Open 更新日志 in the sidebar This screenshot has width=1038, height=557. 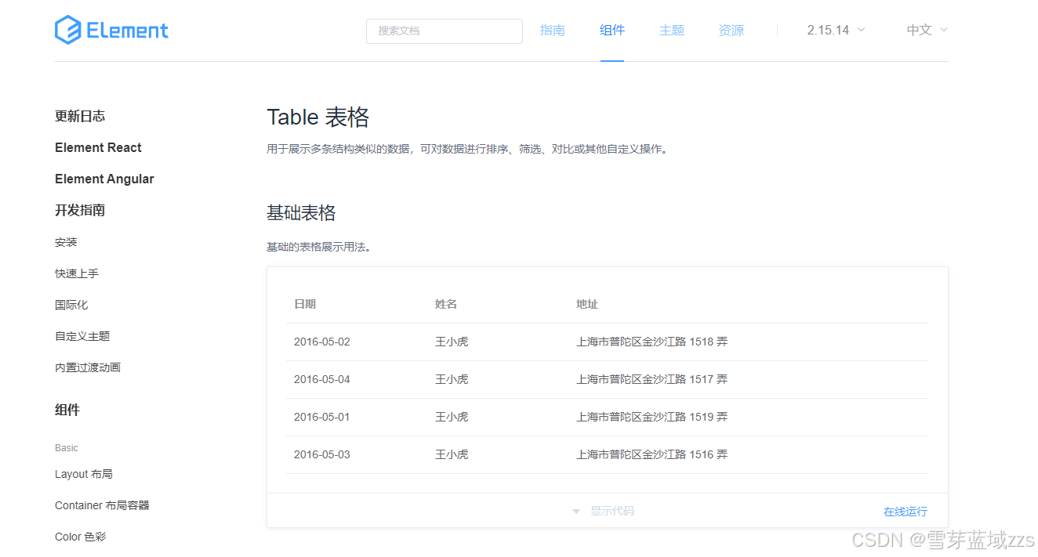[80, 116]
